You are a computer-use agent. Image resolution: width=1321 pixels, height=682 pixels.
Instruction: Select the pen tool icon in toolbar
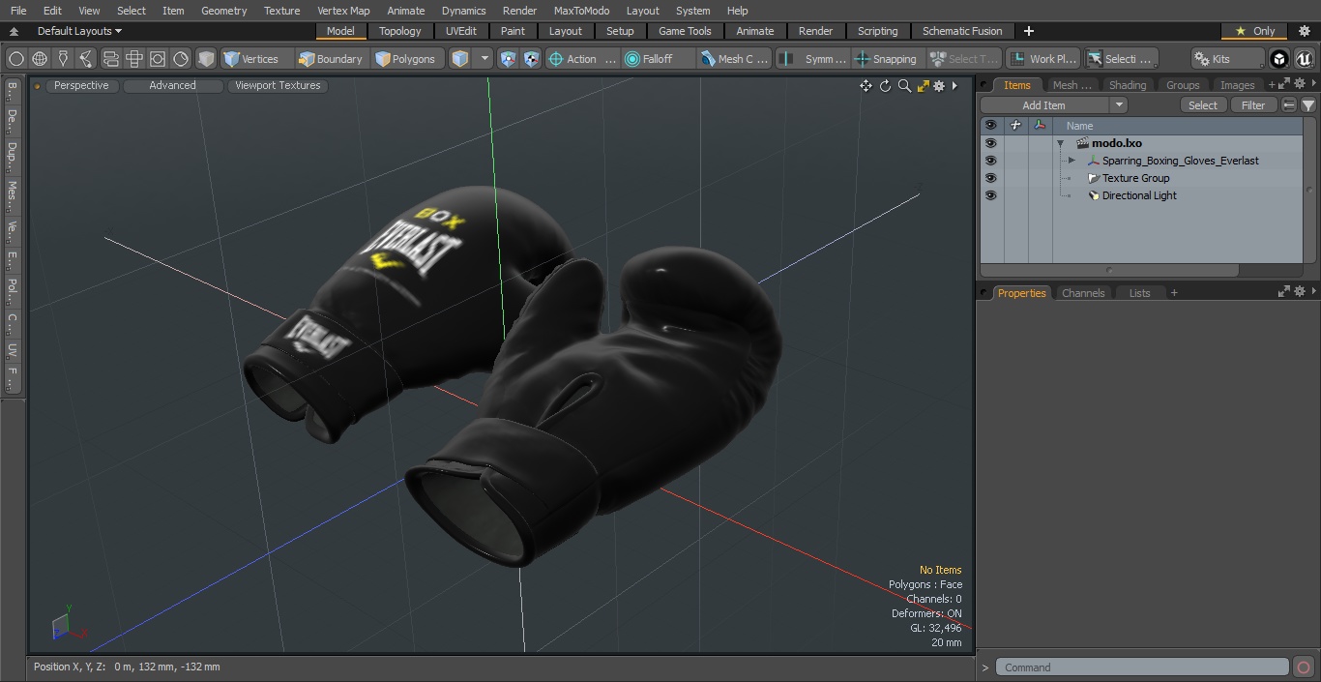pos(63,59)
